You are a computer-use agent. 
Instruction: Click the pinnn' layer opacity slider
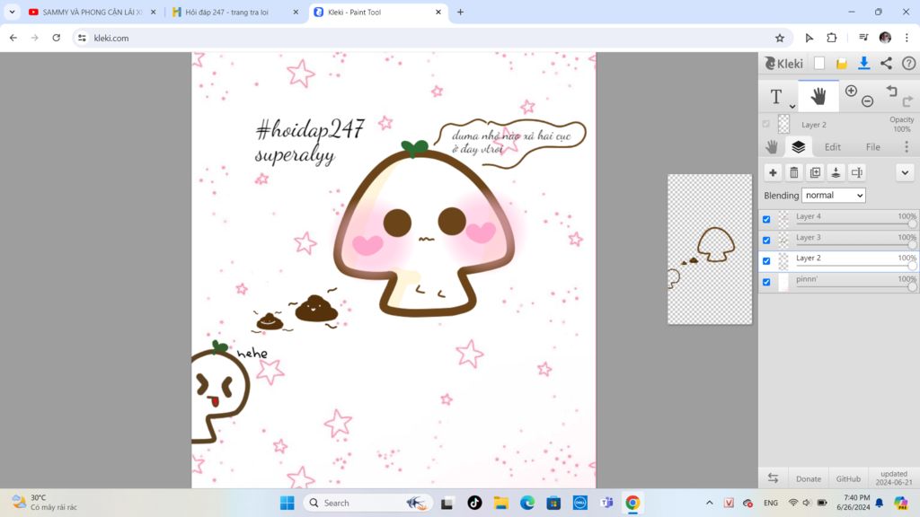pos(855,286)
